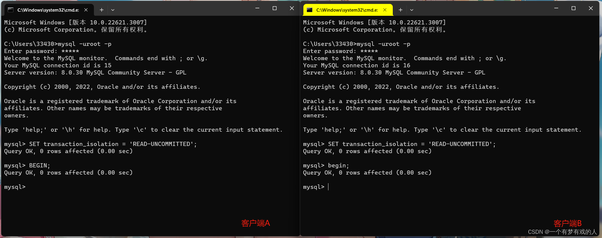This screenshot has width=602, height=238.
Task: Expand profile dropdown in left terminal window
Action: tap(113, 10)
